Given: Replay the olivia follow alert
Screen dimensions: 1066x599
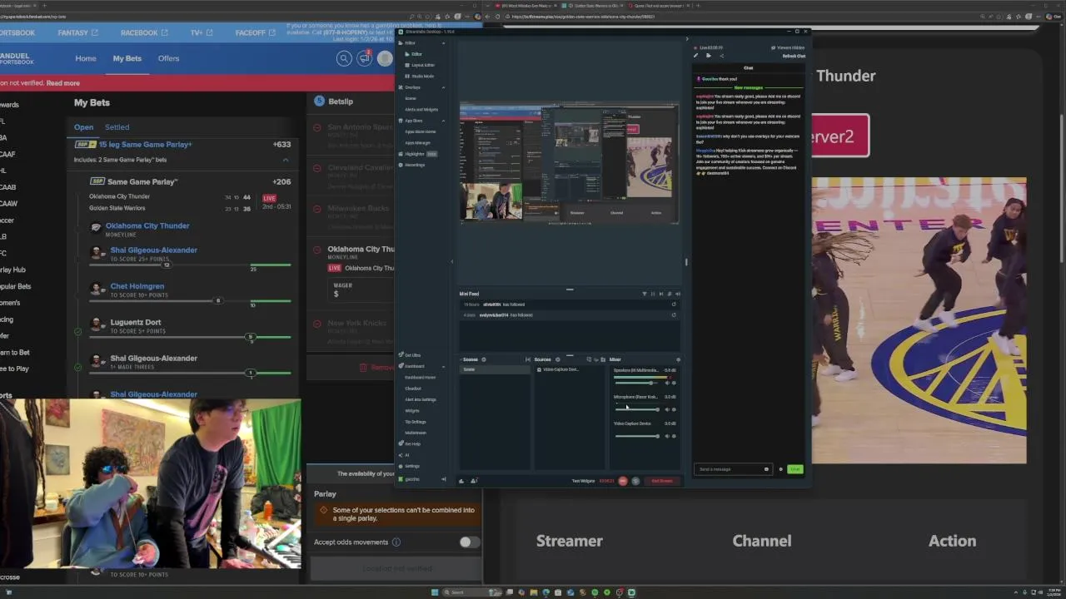Looking at the screenshot, I should point(674,304).
